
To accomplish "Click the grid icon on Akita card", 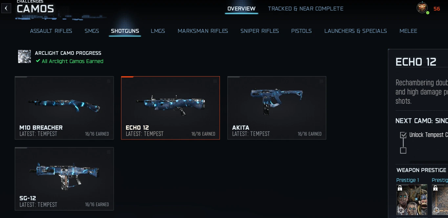I will (321, 81).
